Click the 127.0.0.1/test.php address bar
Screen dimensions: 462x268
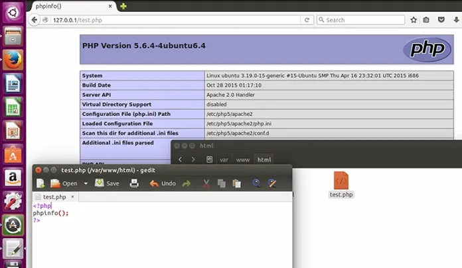tap(177, 20)
